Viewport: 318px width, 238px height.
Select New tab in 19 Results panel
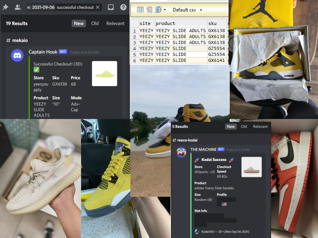click(x=79, y=23)
